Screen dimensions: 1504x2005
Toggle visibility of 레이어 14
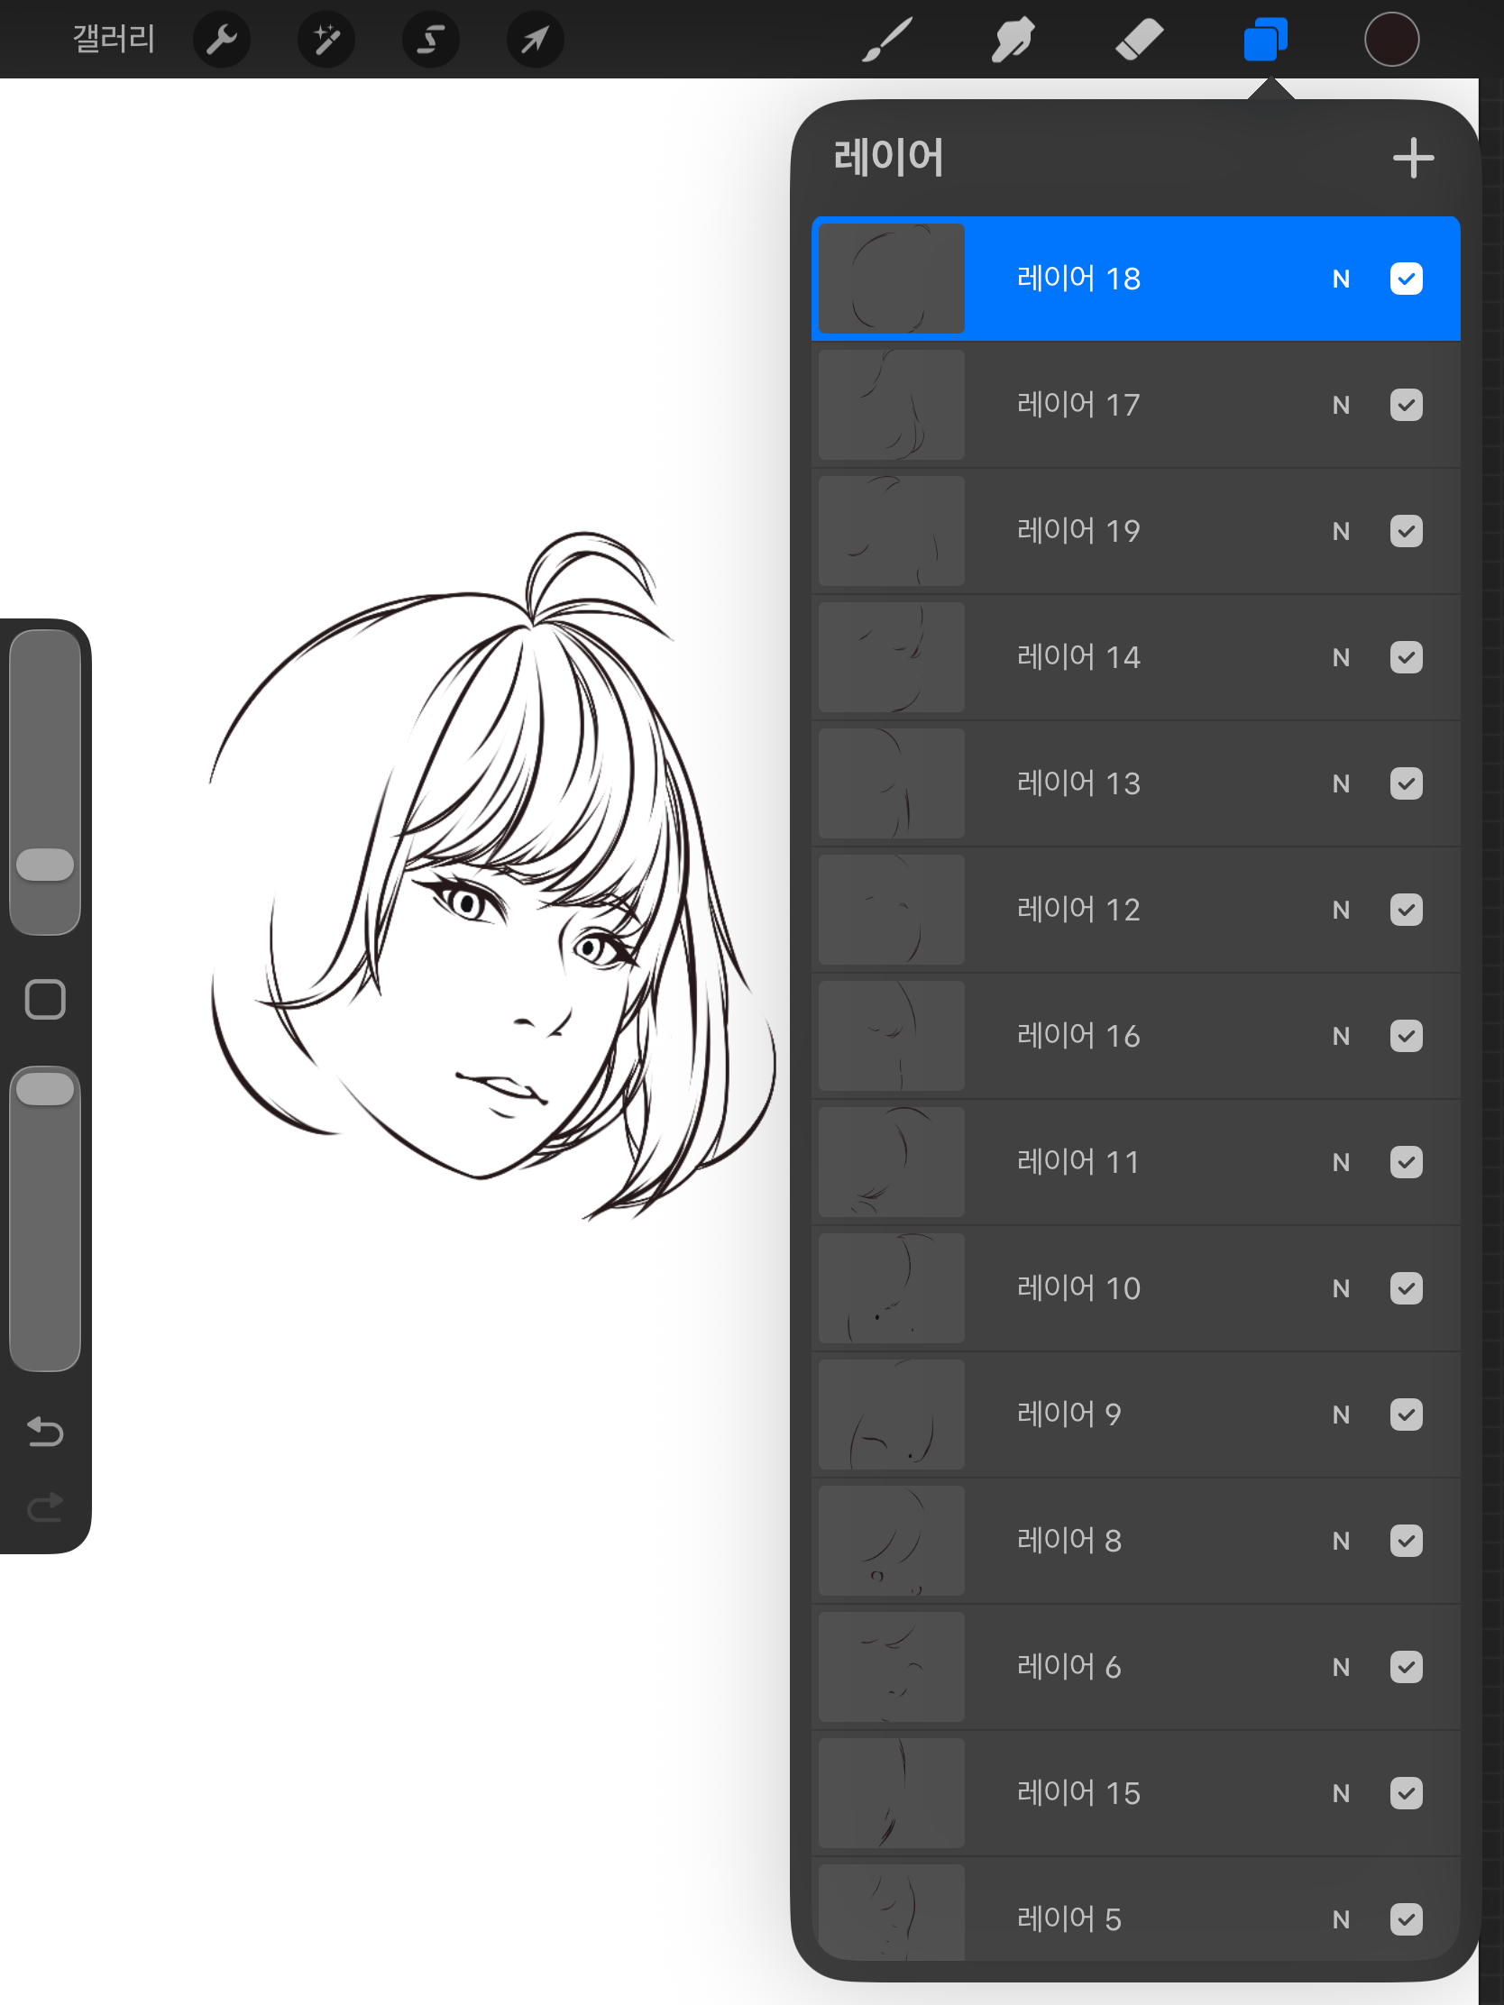1405,657
